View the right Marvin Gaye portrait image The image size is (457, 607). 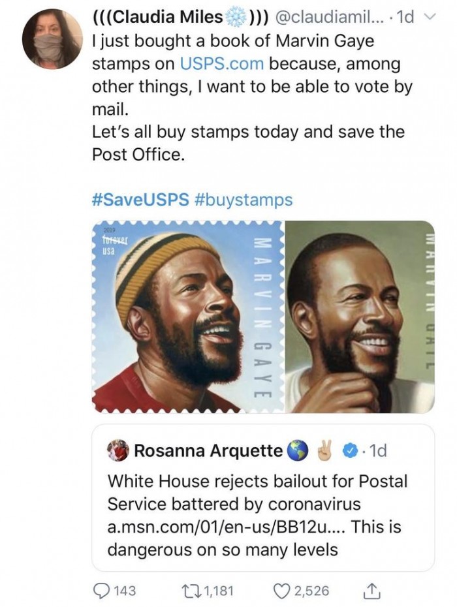(x=360, y=316)
